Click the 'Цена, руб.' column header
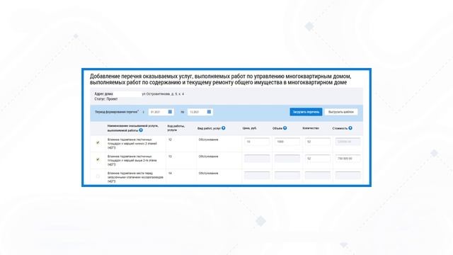Image resolution: width=453 pixels, height=255 pixels. pyautogui.click(x=250, y=128)
